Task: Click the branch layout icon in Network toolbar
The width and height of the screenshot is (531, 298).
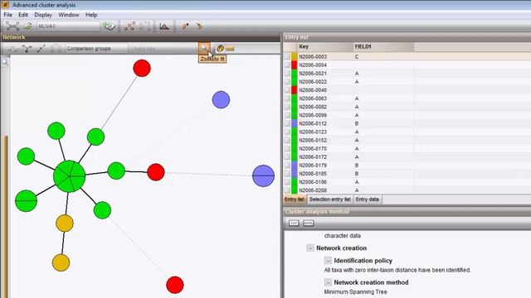Action: 27,49
